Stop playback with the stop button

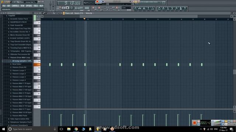[x=67, y=8]
